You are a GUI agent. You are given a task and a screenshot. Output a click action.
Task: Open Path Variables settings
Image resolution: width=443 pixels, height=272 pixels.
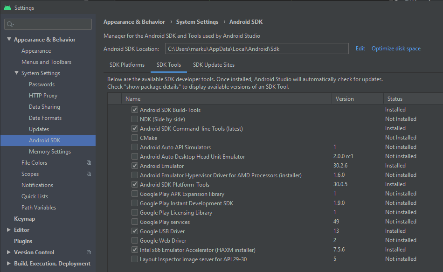(x=39, y=208)
